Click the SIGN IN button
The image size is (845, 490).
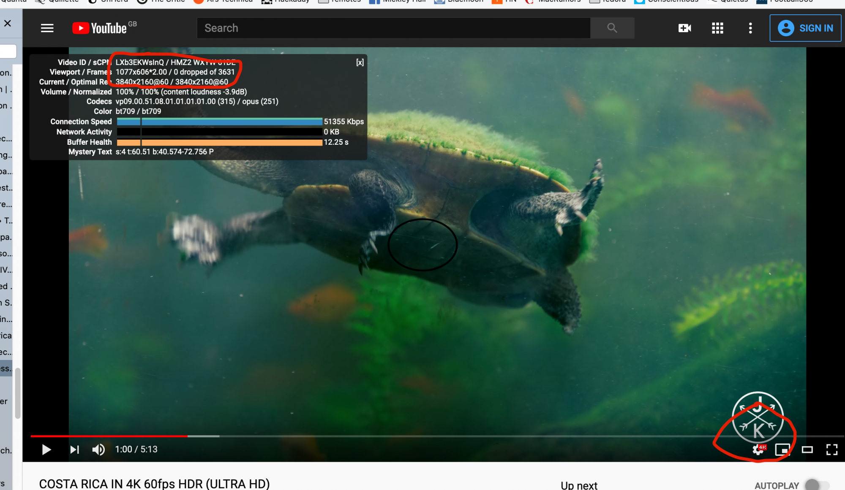(805, 28)
